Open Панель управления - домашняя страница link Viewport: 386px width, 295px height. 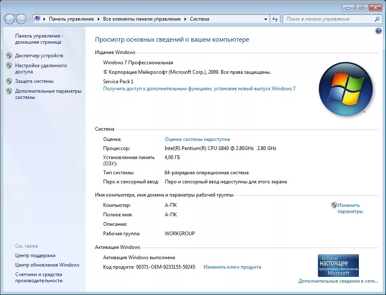[39, 39]
